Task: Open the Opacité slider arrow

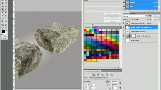Action: coord(159,16)
